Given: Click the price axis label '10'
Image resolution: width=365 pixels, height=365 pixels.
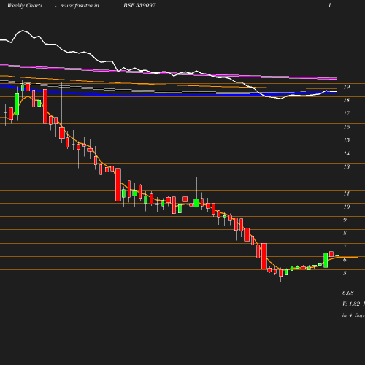Looking at the screenshot, I should 347,207.
